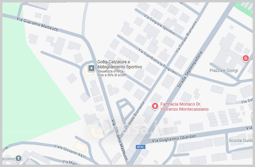Select the Piazzale Giorgi place label

[224, 70]
